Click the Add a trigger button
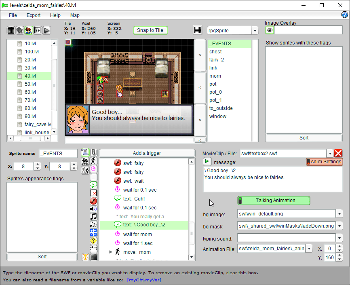 tap(147, 153)
